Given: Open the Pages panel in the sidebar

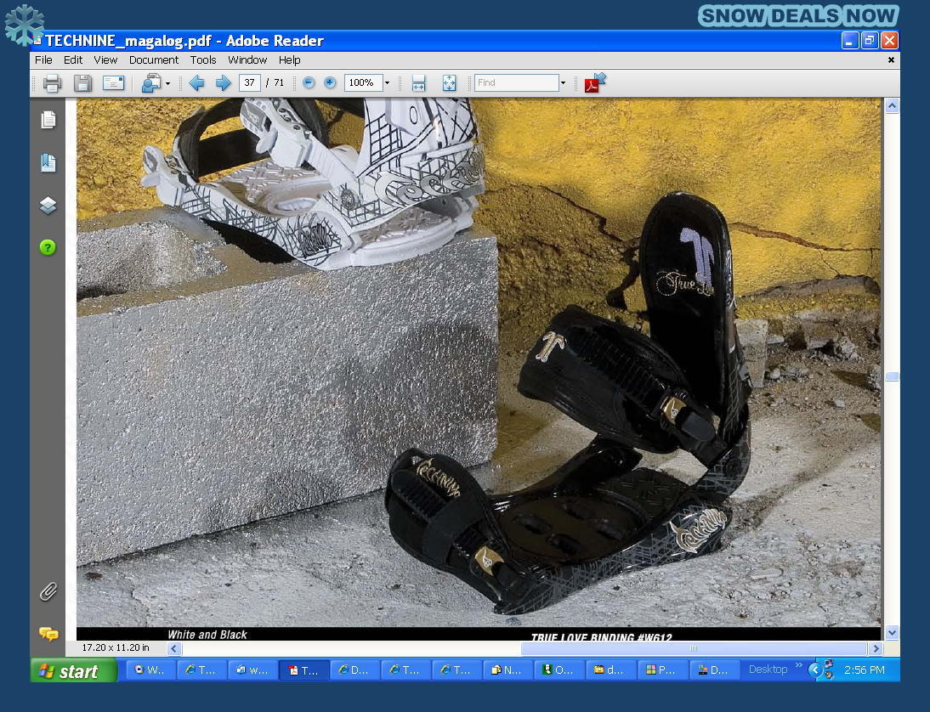Looking at the screenshot, I should coord(48,120).
